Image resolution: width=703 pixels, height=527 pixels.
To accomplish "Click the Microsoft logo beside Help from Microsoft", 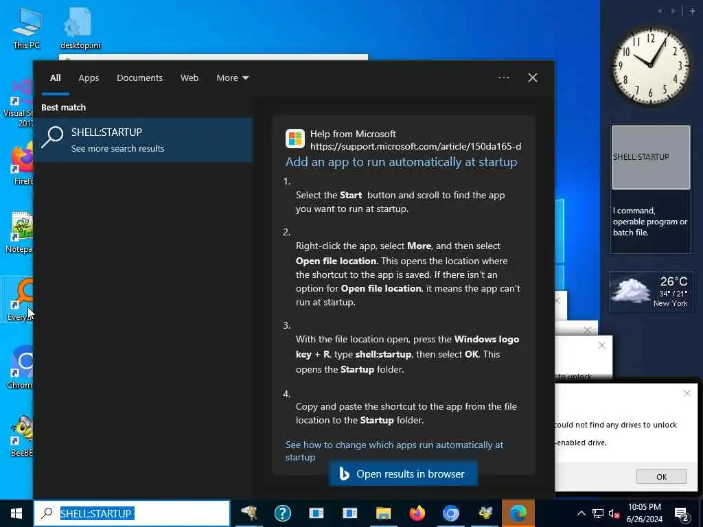I will tap(295, 139).
